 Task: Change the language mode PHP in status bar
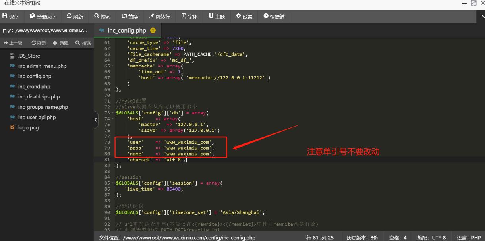[x=469, y=237]
